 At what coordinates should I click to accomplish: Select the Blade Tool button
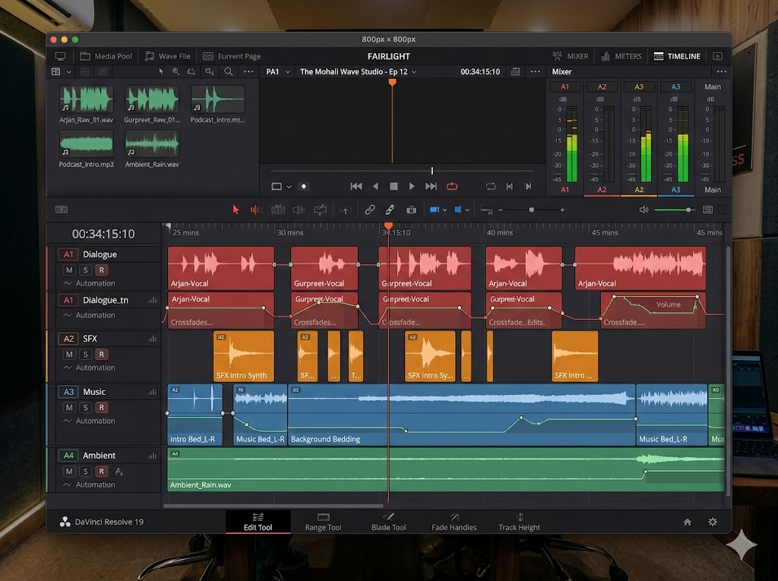point(388,522)
